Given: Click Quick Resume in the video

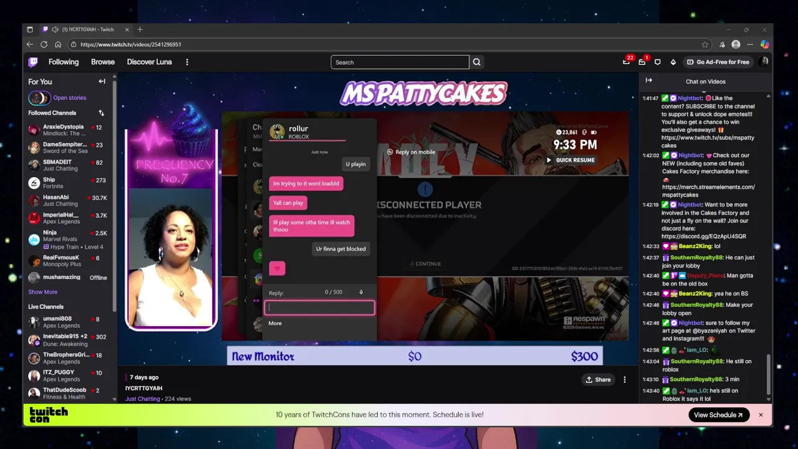Looking at the screenshot, I should click(x=570, y=160).
